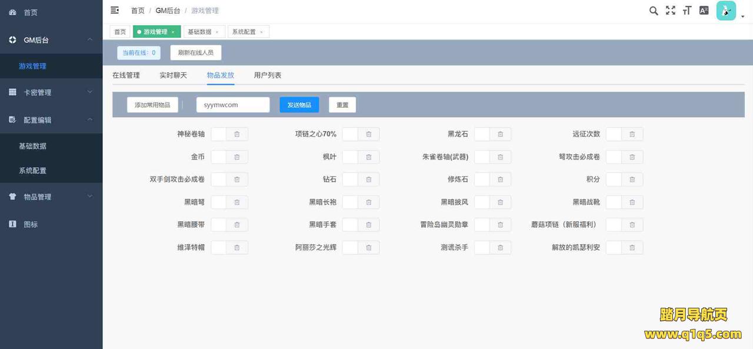Open user avatar dropdown menu

729,11
